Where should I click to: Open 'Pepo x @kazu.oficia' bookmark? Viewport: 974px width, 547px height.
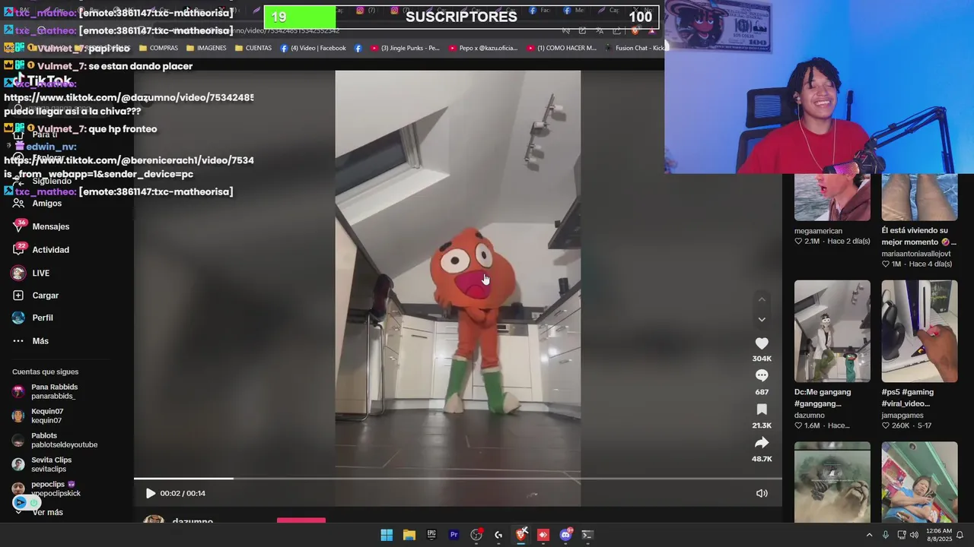pos(483,48)
